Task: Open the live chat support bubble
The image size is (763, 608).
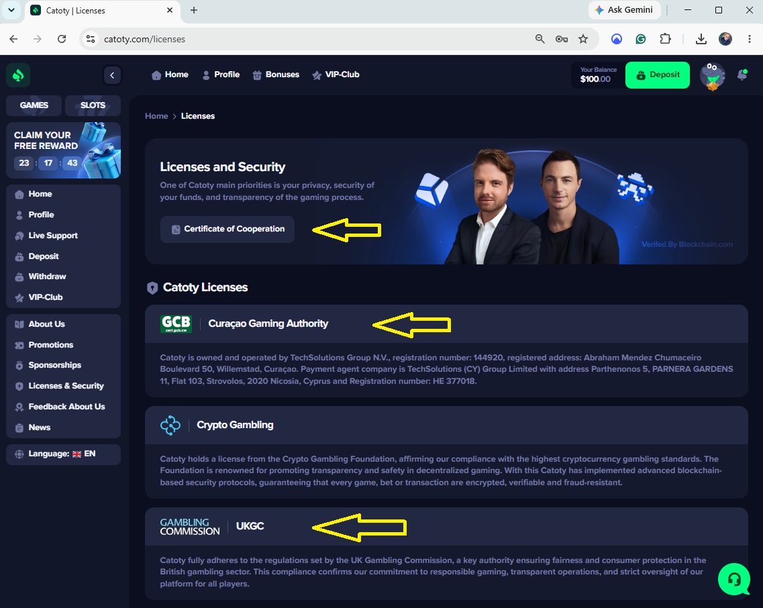Action: point(734,578)
